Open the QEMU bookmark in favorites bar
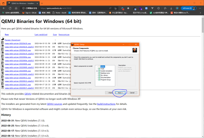The height and width of the screenshot is (138, 204). (11, 13)
